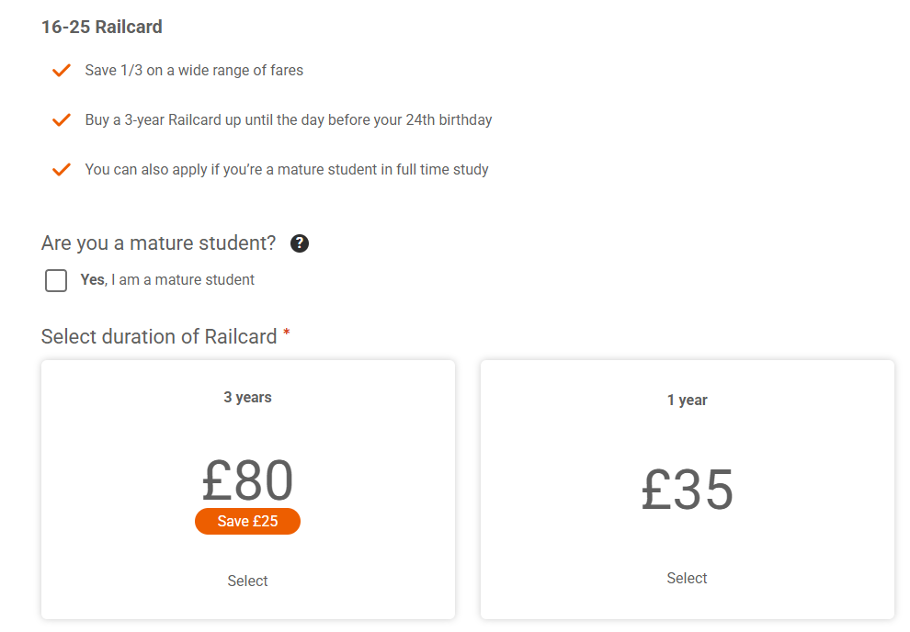Click the 16-25 Railcard heading

click(102, 27)
